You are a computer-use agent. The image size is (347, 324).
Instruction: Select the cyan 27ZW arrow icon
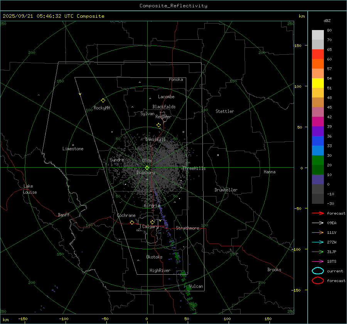coord(318,242)
